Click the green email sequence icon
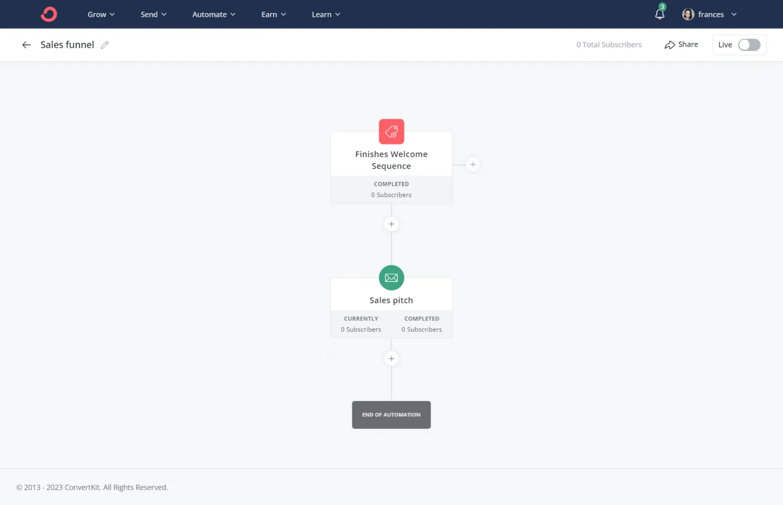This screenshot has height=505, width=783. point(391,278)
